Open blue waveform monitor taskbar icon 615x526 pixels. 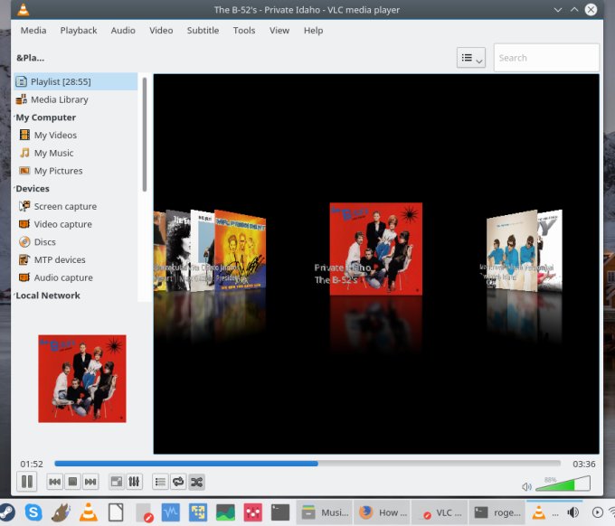click(171, 512)
